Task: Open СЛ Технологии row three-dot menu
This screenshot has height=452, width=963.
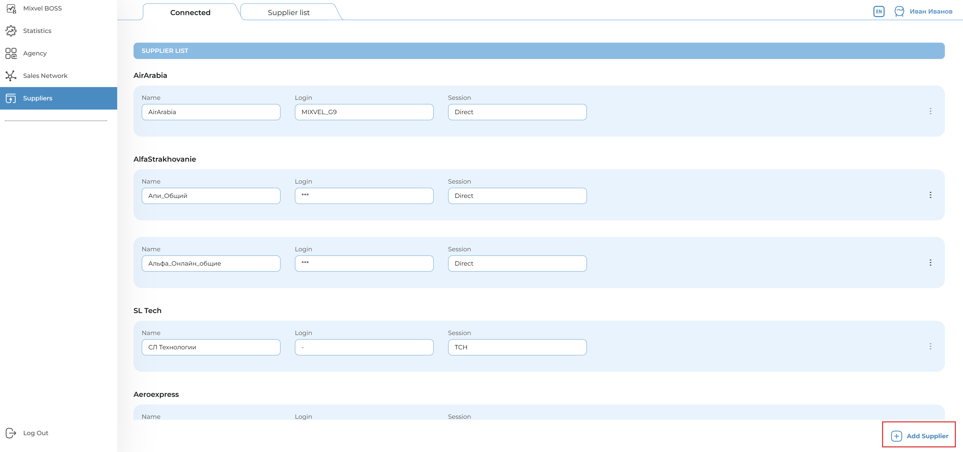Action: click(930, 347)
